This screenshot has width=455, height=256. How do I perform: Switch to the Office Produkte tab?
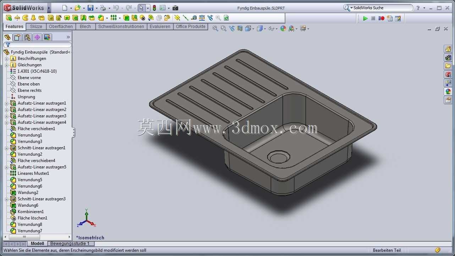[x=191, y=27]
